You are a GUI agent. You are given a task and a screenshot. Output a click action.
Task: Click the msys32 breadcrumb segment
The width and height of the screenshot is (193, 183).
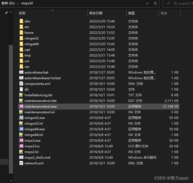pyautogui.click(x=27, y=3)
